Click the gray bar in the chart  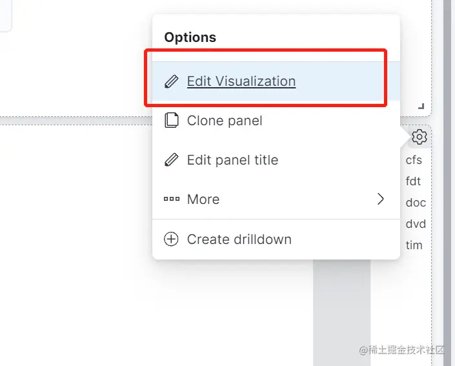click(342, 303)
